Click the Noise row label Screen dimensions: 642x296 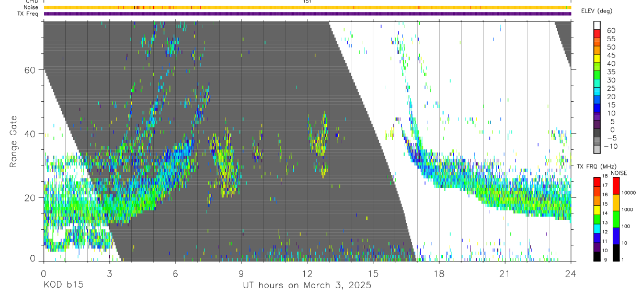[31, 7]
